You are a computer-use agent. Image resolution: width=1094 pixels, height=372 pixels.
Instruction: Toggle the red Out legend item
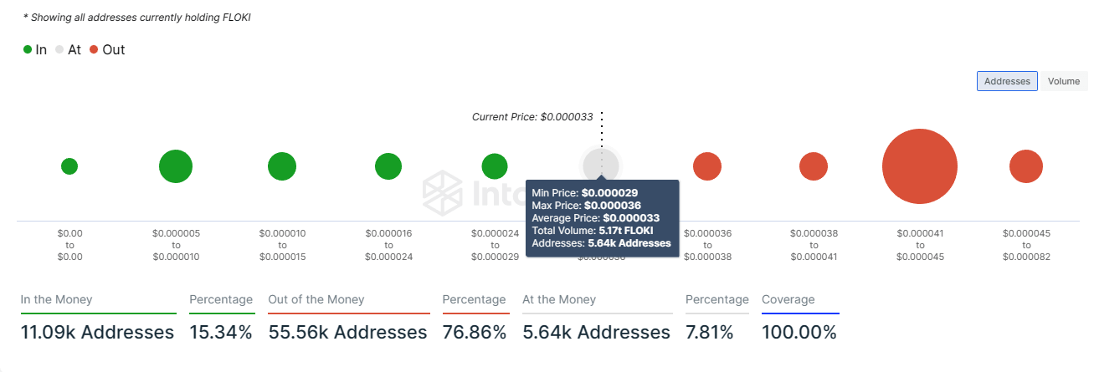pyautogui.click(x=107, y=50)
